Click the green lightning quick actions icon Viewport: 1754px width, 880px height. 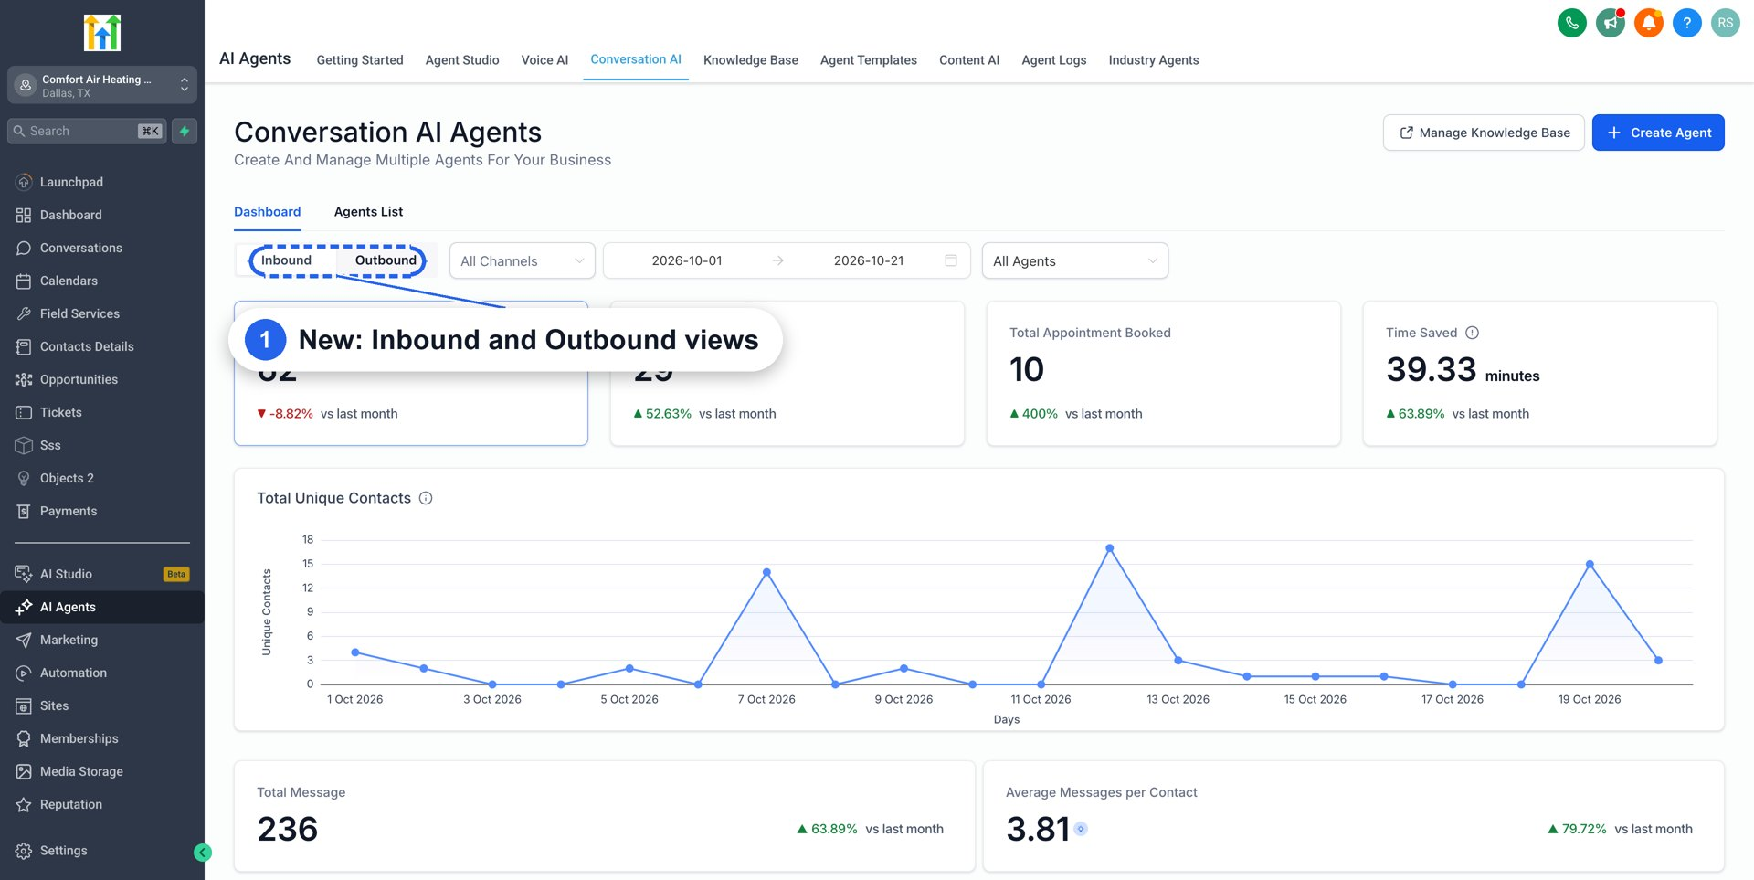pos(185,131)
